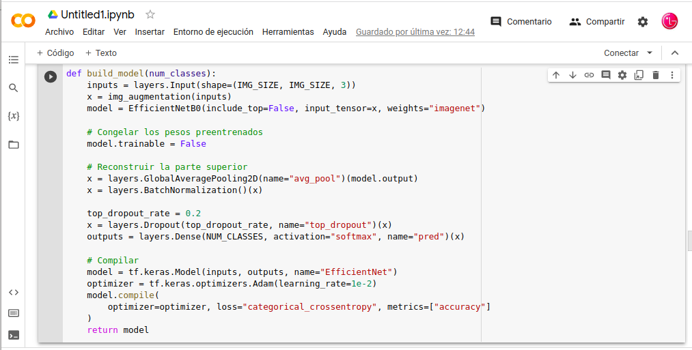This screenshot has width=692, height=350.
Task: Open the terminal panel icon
Action: pyautogui.click(x=14, y=335)
